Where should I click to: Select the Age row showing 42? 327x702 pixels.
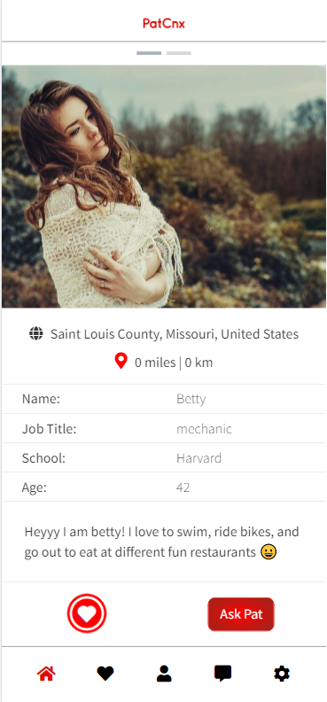pos(164,487)
